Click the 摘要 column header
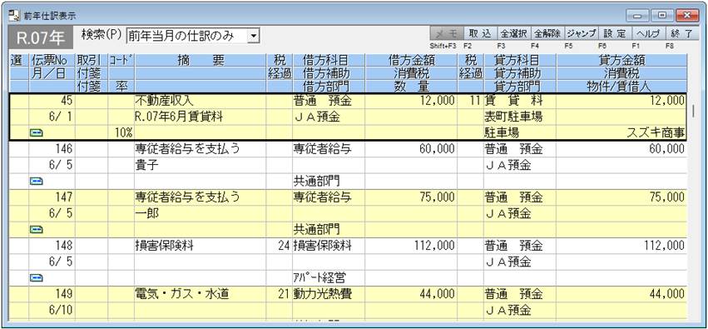 point(200,60)
